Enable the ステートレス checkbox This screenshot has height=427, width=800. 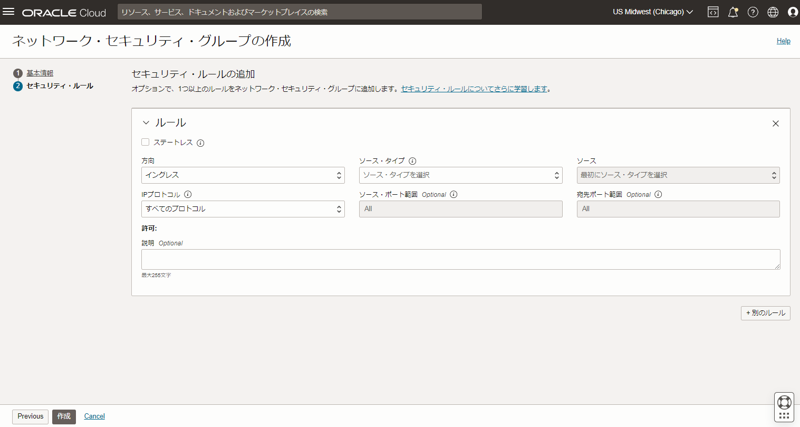pyautogui.click(x=145, y=142)
